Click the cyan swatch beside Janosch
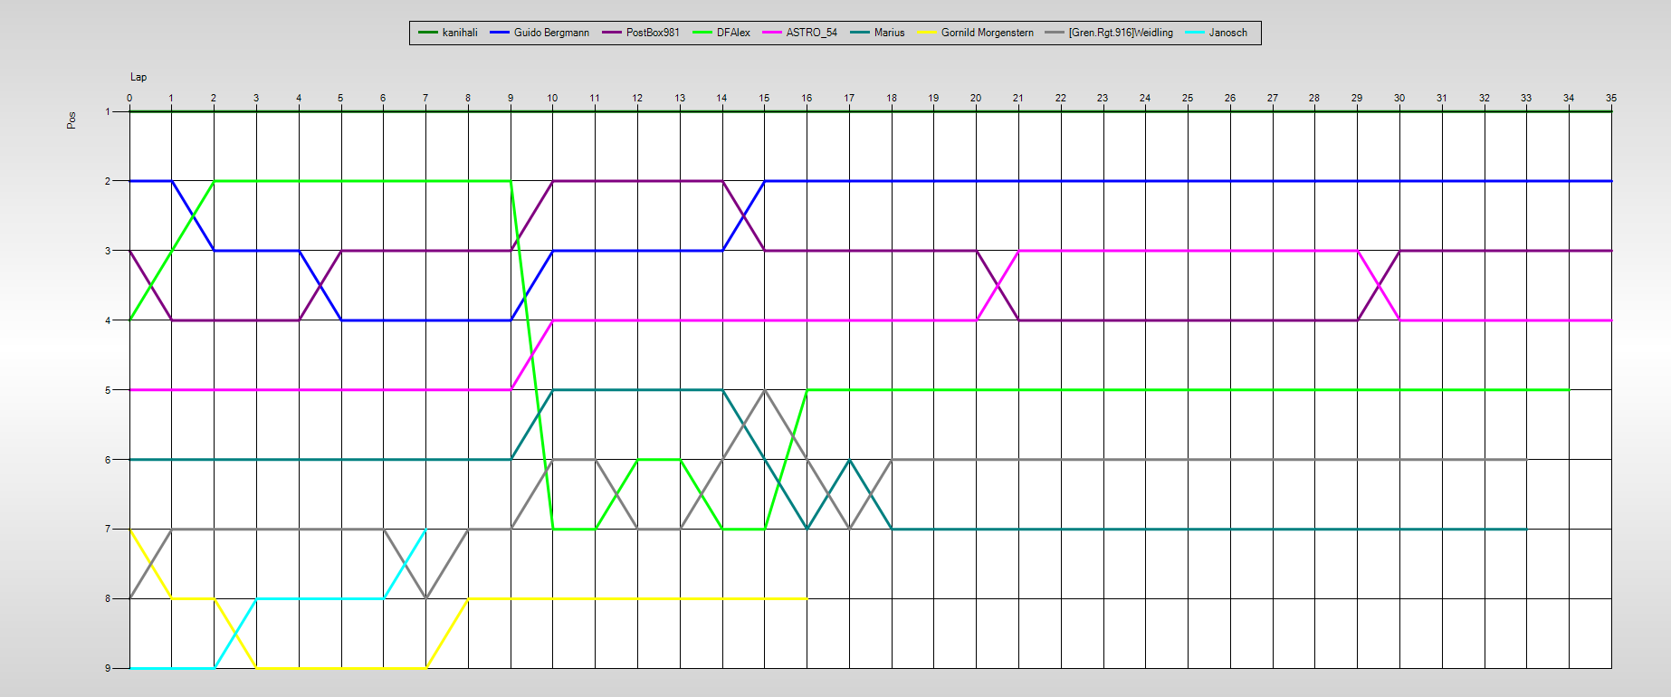This screenshot has height=697, width=1671. click(x=1195, y=33)
